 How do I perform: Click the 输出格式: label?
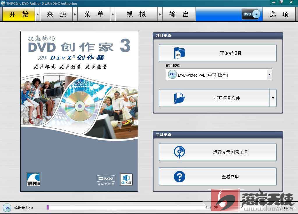(173, 66)
